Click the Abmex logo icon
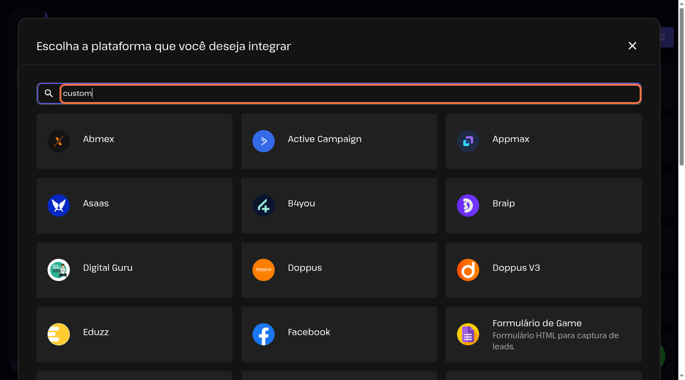The height and width of the screenshot is (380, 685). (x=59, y=141)
